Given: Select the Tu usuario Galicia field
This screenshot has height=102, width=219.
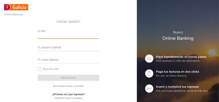Looking at the screenshot, I should click(68, 48).
